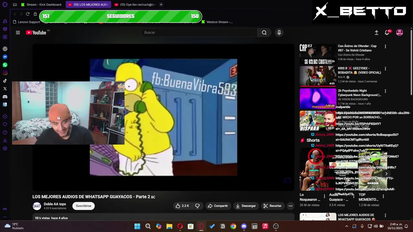Screen dimensions: 413x232
Task: Open options for 'Lo Noquearon' short
Action: click(324, 196)
